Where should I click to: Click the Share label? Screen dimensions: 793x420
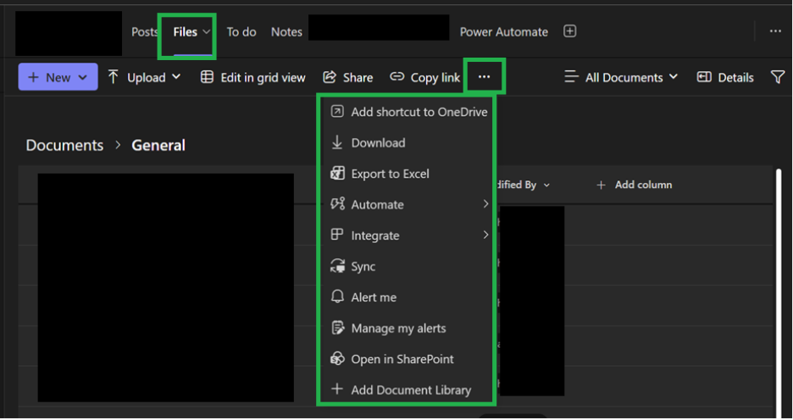[358, 77]
